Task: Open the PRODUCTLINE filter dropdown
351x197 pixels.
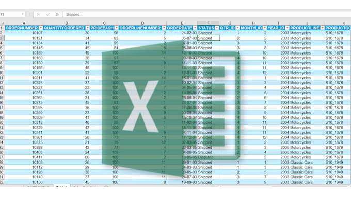Action: coord(322,28)
